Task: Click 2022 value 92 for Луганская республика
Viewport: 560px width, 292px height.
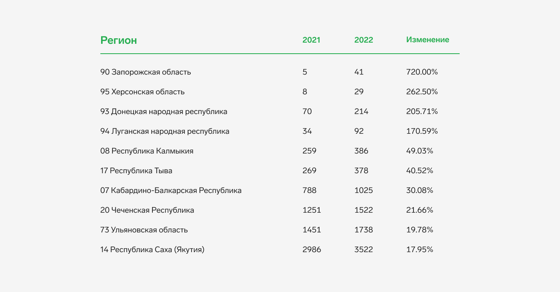Action: (359, 131)
